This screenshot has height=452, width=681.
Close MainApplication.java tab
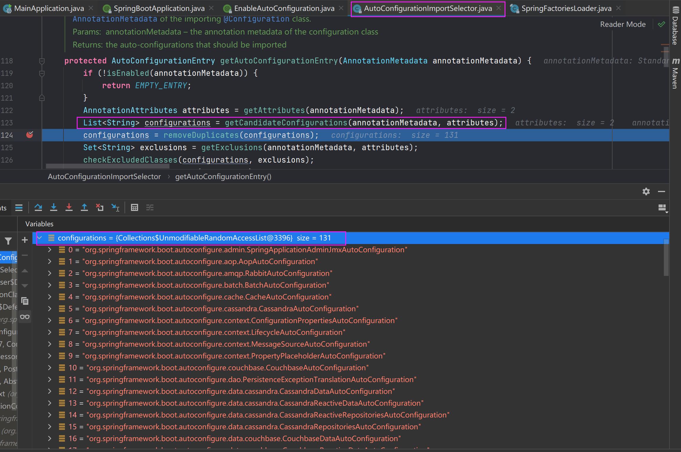tap(91, 8)
